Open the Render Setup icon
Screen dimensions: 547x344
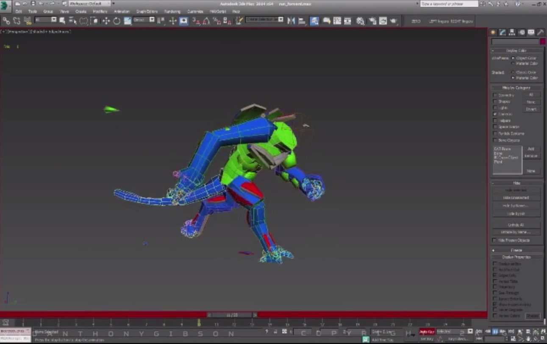(x=372, y=20)
